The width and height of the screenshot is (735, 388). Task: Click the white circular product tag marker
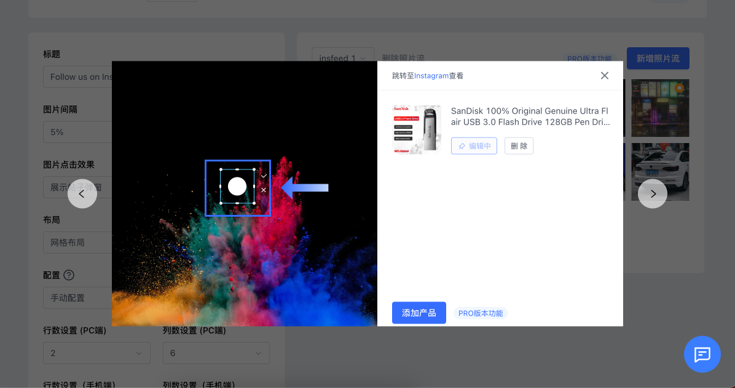tap(237, 187)
